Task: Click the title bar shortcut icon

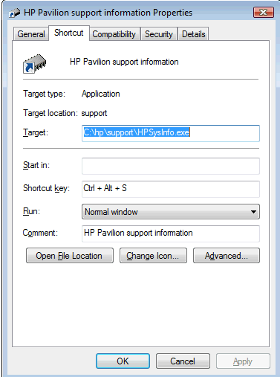Action: (x=14, y=13)
